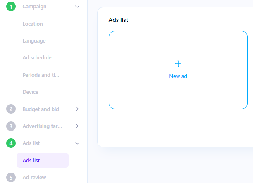Click the step 4 green circle icon
The image size is (253, 183).
[x=11, y=143]
